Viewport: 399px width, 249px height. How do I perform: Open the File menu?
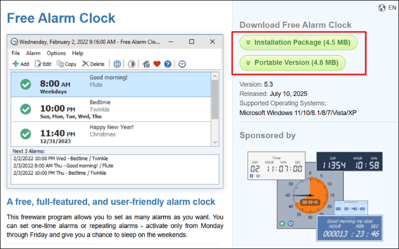(15, 53)
